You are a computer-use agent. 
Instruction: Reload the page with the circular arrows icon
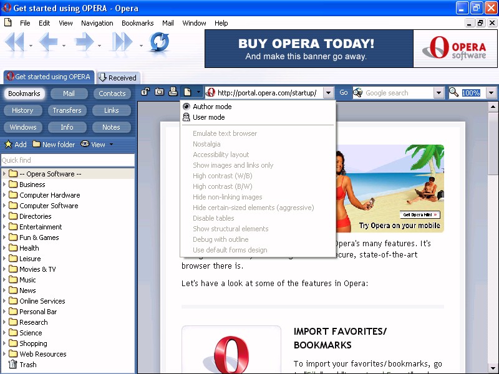coord(159,42)
